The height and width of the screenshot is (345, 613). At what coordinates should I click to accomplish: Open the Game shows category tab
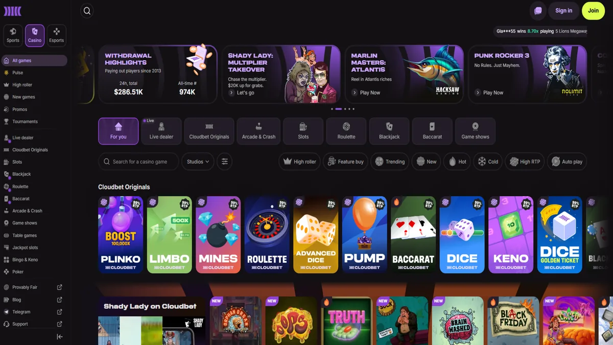475,131
